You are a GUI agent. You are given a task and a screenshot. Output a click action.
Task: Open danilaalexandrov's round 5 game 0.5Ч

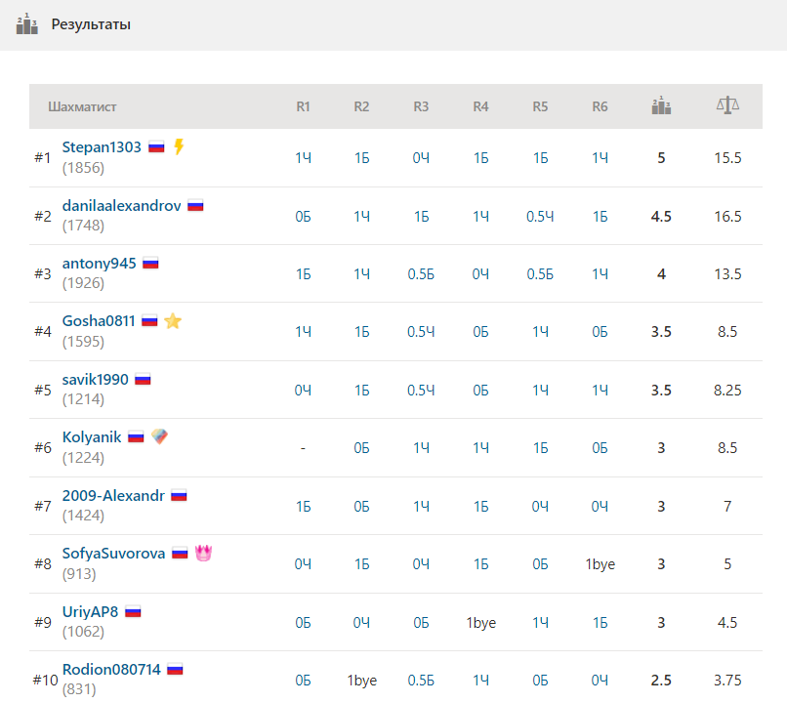(x=540, y=216)
